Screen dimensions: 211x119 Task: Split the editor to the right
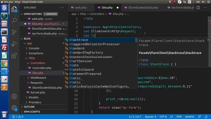(x=198, y=8)
